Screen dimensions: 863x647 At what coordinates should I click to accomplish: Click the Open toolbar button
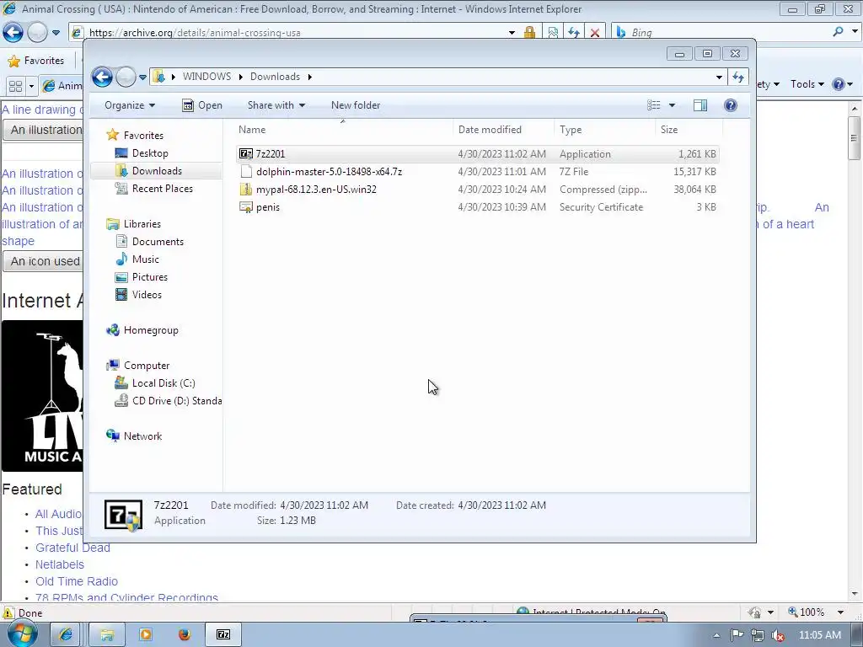[x=202, y=105]
